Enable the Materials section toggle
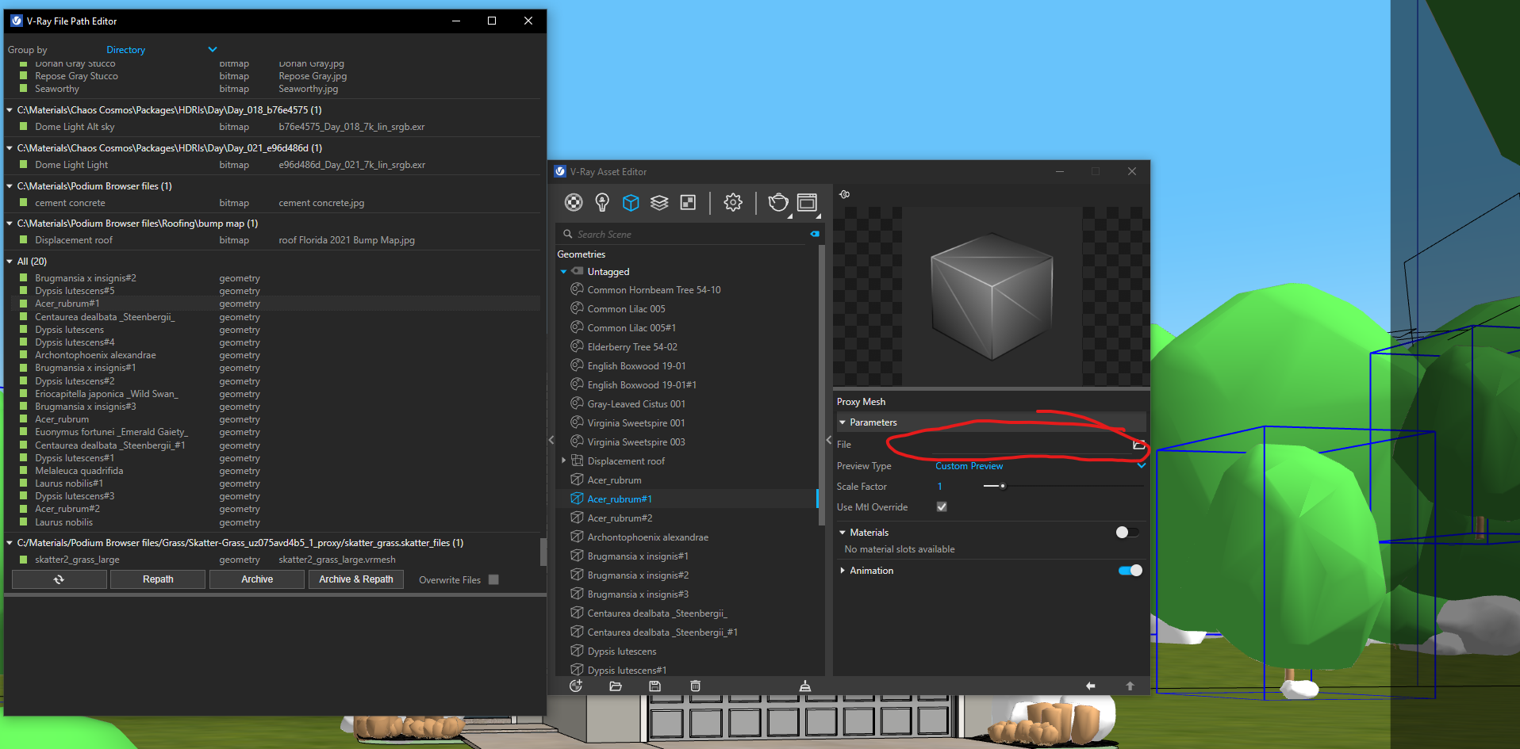This screenshot has width=1520, height=749. (x=1127, y=533)
